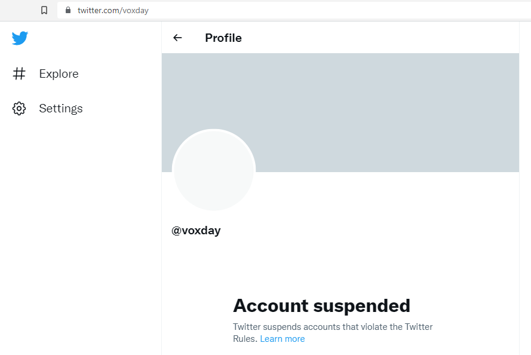Click the empty circular profile picture

214,170
